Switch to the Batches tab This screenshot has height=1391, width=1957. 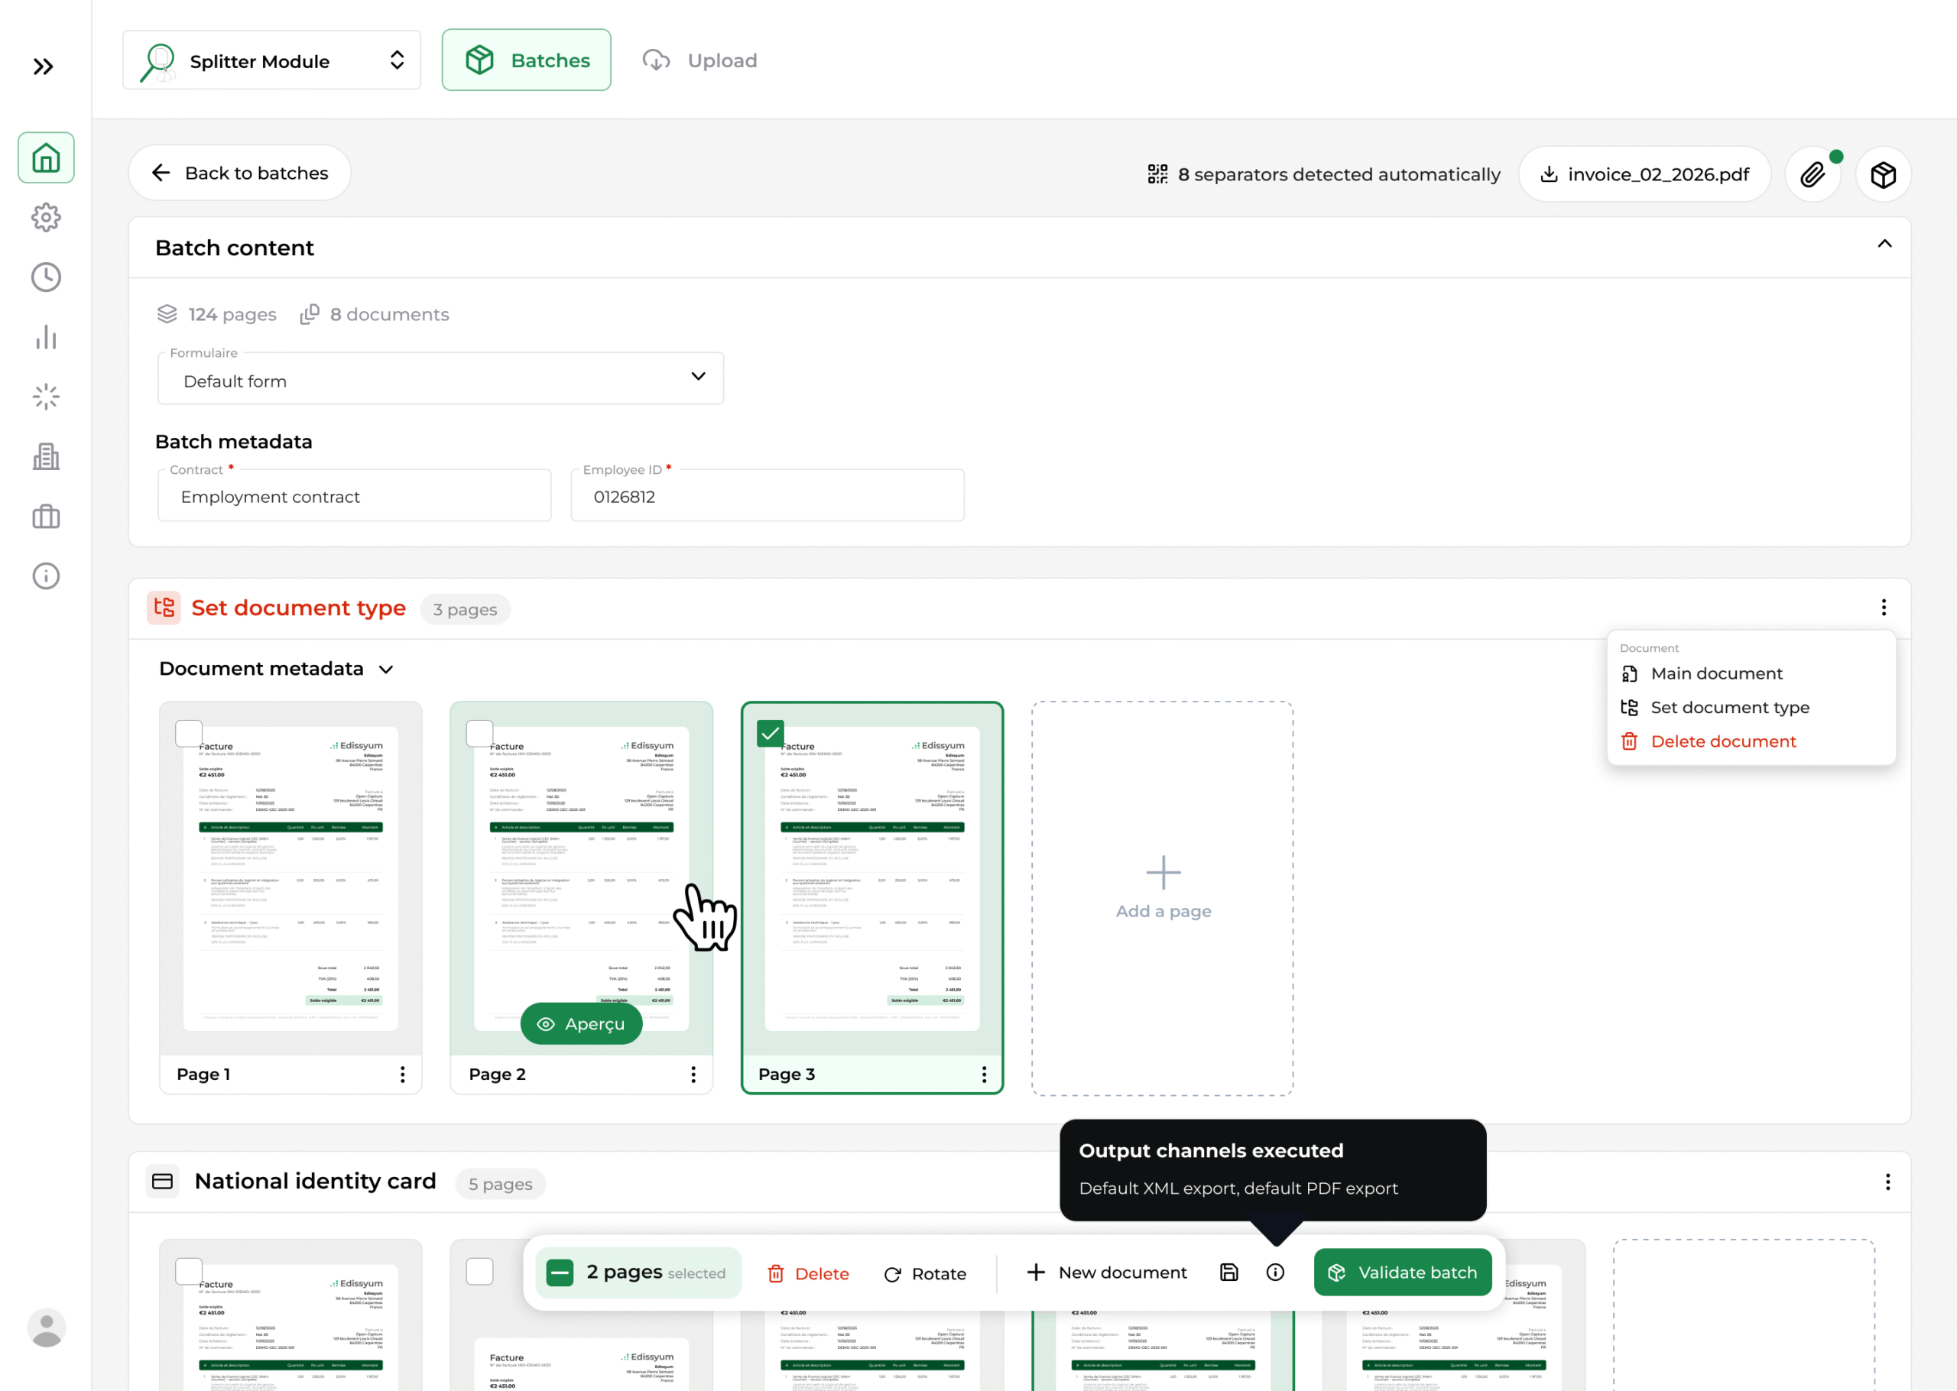coord(526,60)
